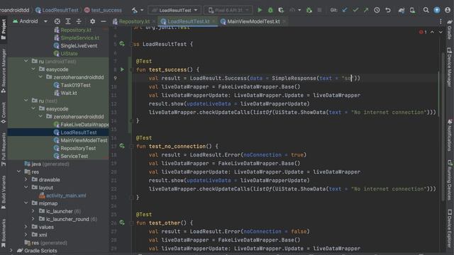Run test_other from gutter icon
454x255 pixels.
tap(122, 222)
